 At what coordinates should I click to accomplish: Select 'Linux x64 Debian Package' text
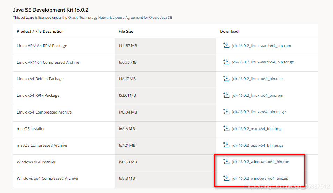click(x=40, y=79)
